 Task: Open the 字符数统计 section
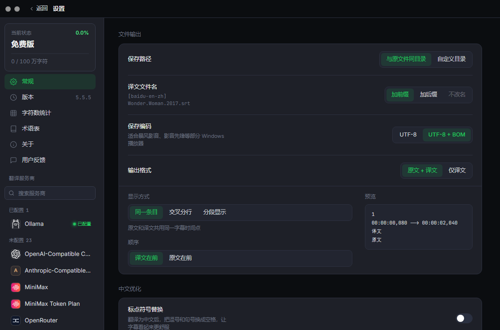50,113
